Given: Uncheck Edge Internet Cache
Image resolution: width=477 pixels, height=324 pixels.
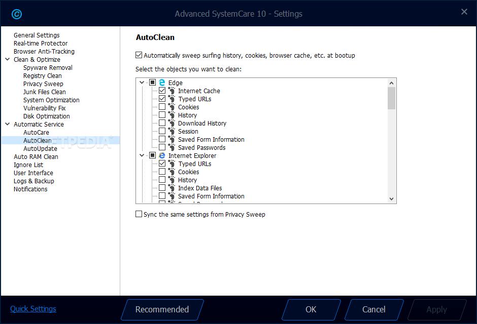Looking at the screenshot, I should [162, 91].
